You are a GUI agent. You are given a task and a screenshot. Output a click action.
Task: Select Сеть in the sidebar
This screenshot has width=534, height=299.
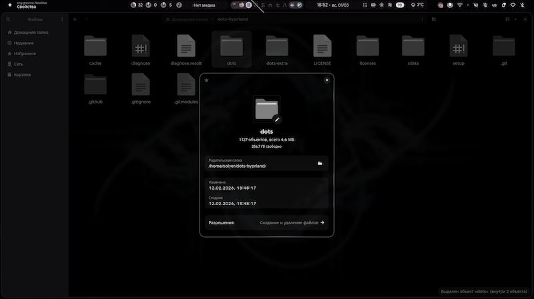point(35,64)
